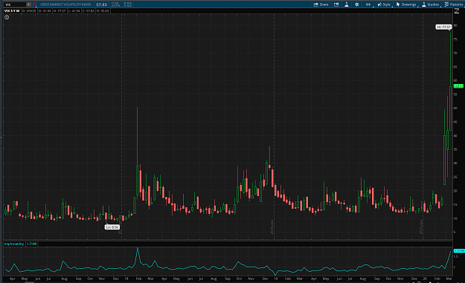Click the VIX 3 Y W chart label
The image size is (465, 283).
(x=12, y=11)
